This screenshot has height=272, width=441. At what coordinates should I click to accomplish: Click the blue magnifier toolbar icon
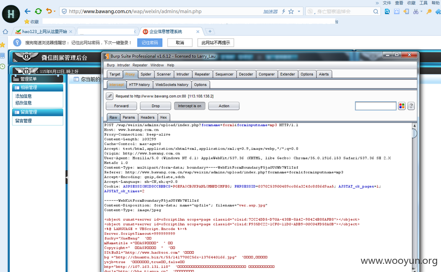click(x=387, y=12)
